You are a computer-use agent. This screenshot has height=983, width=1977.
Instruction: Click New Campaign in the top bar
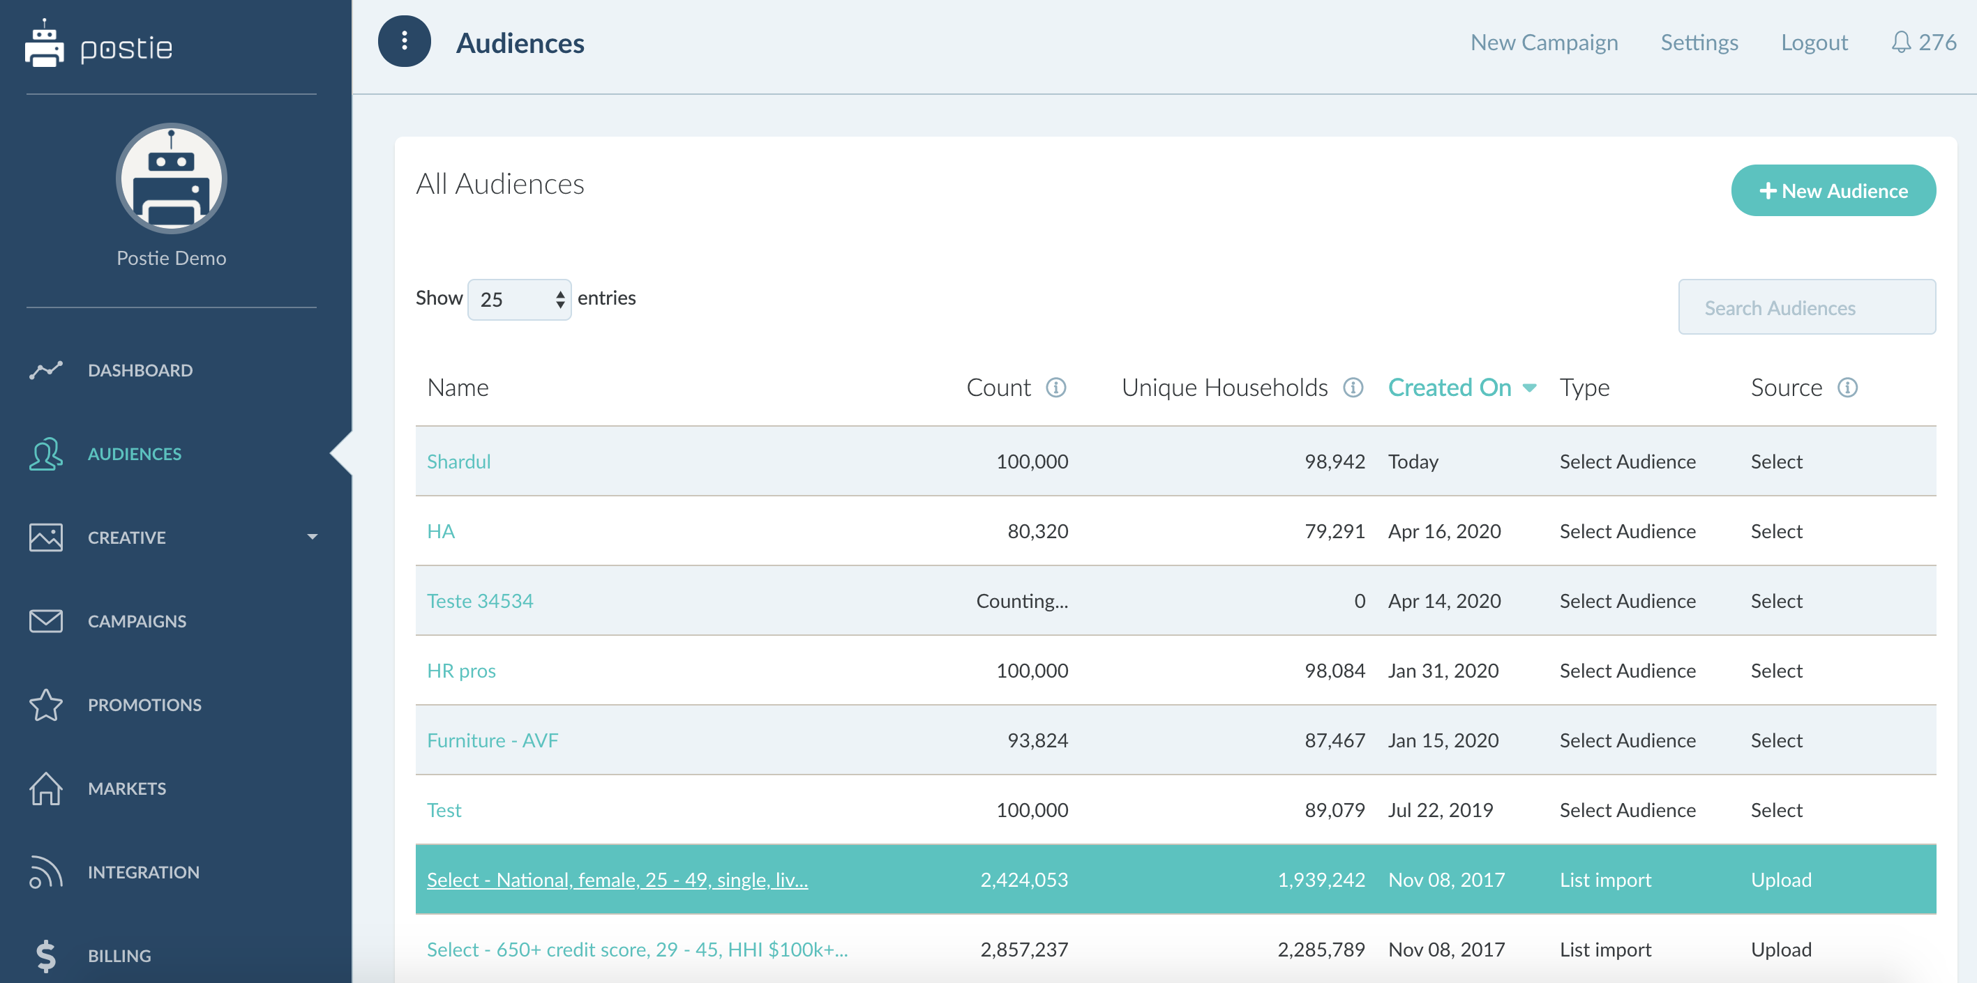[x=1543, y=42]
